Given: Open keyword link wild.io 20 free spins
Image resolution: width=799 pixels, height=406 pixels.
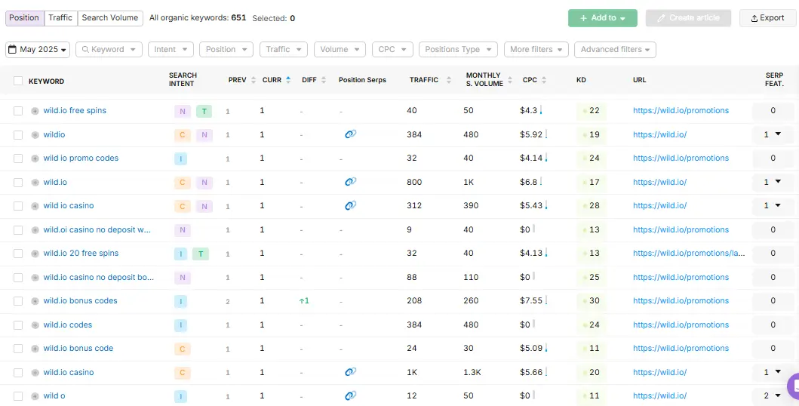Looking at the screenshot, I should [81, 253].
